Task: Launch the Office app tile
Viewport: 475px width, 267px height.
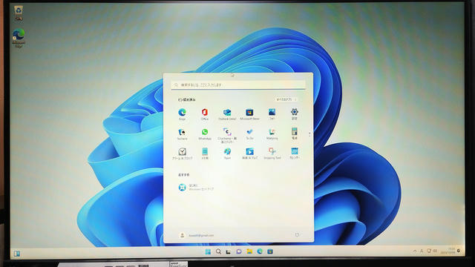Action: click(x=205, y=114)
